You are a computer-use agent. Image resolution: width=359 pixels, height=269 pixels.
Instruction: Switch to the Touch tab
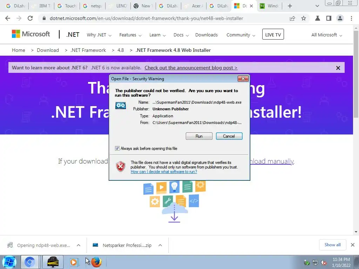[x=67, y=6]
